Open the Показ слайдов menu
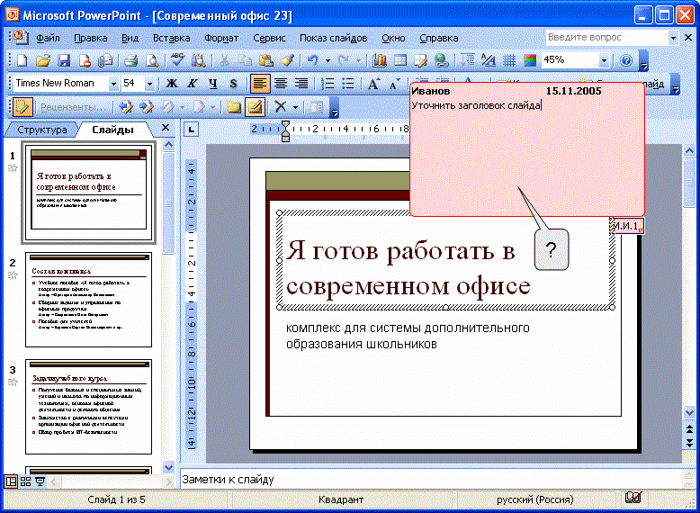 point(334,39)
